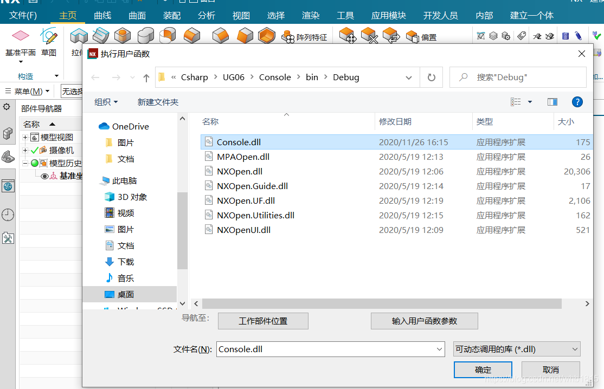
Task: Switch to the 分析 ribbon tab
Action: click(x=207, y=15)
